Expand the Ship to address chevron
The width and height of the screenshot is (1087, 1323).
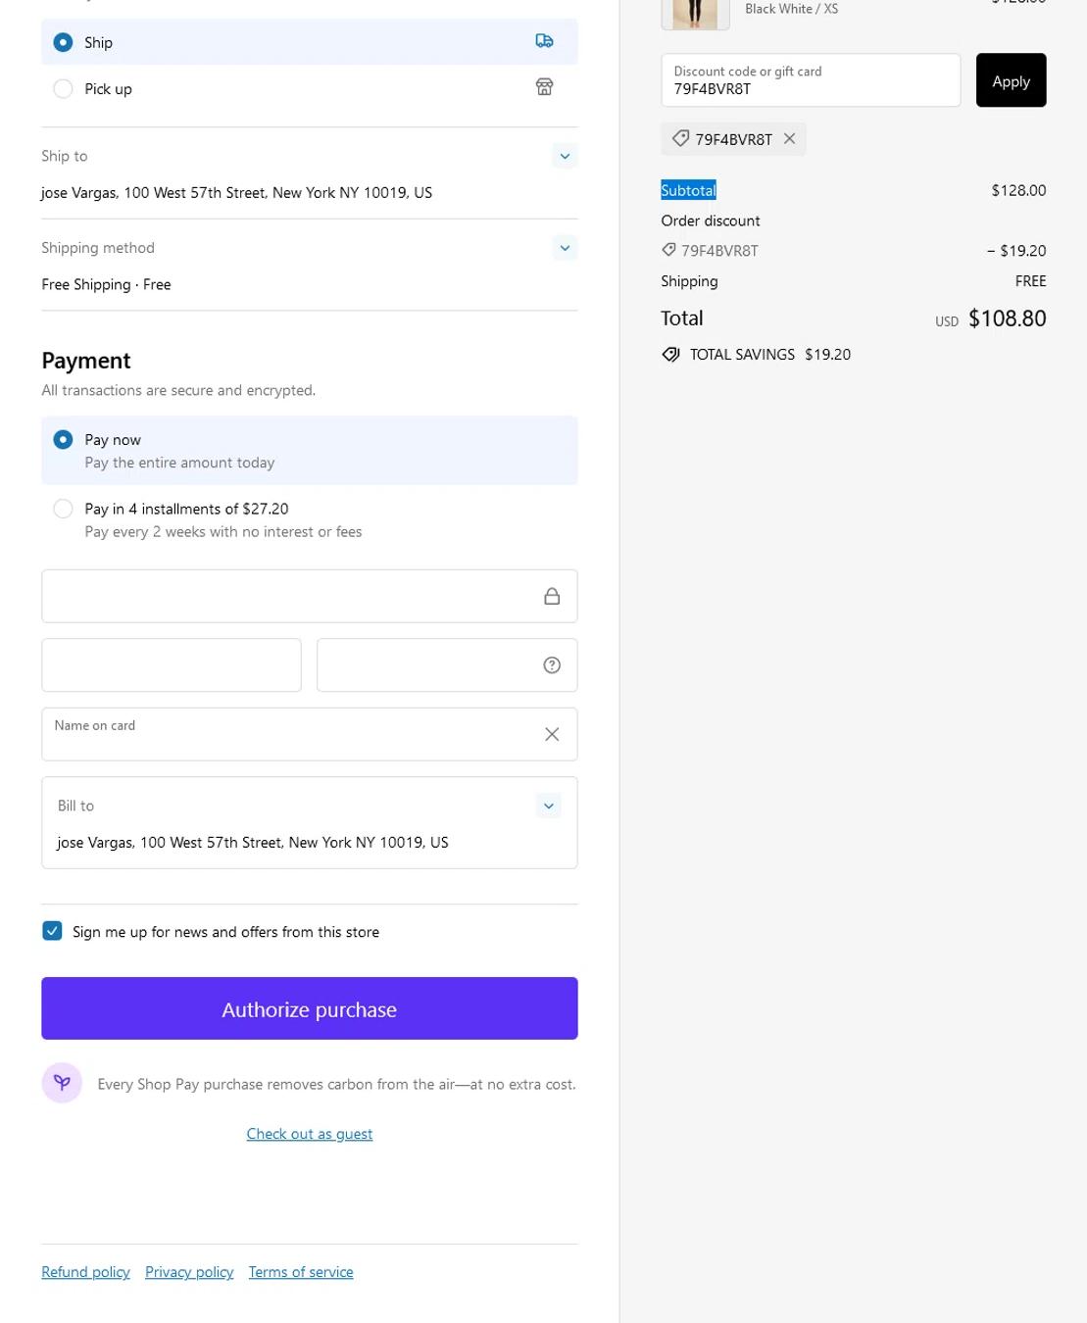[x=565, y=156]
